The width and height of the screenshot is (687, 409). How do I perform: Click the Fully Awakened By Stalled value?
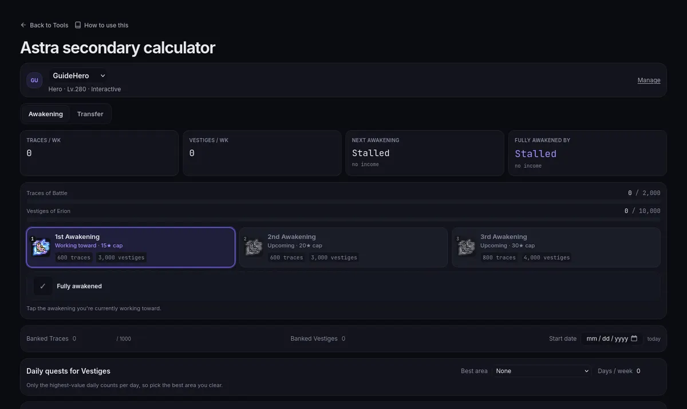pyautogui.click(x=536, y=153)
